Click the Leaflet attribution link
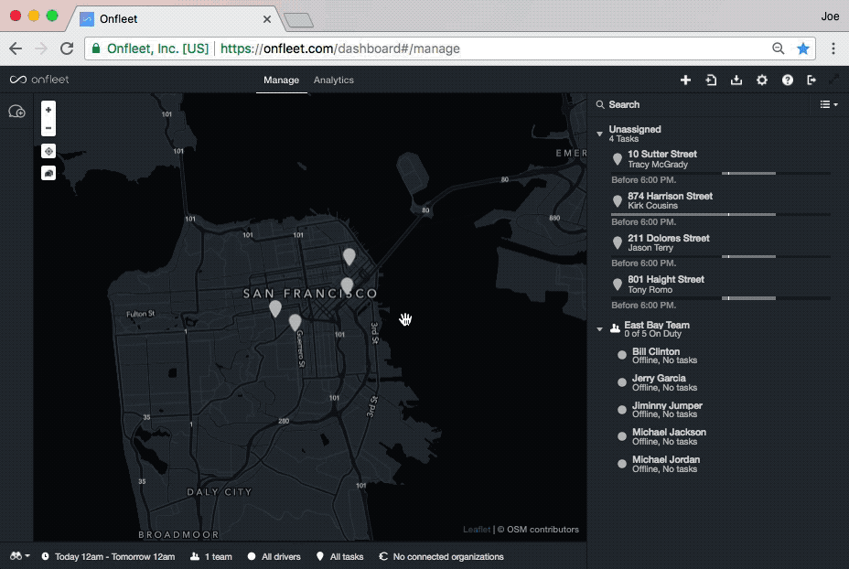The height and width of the screenshot is (569, 849). tap(477, 530)
